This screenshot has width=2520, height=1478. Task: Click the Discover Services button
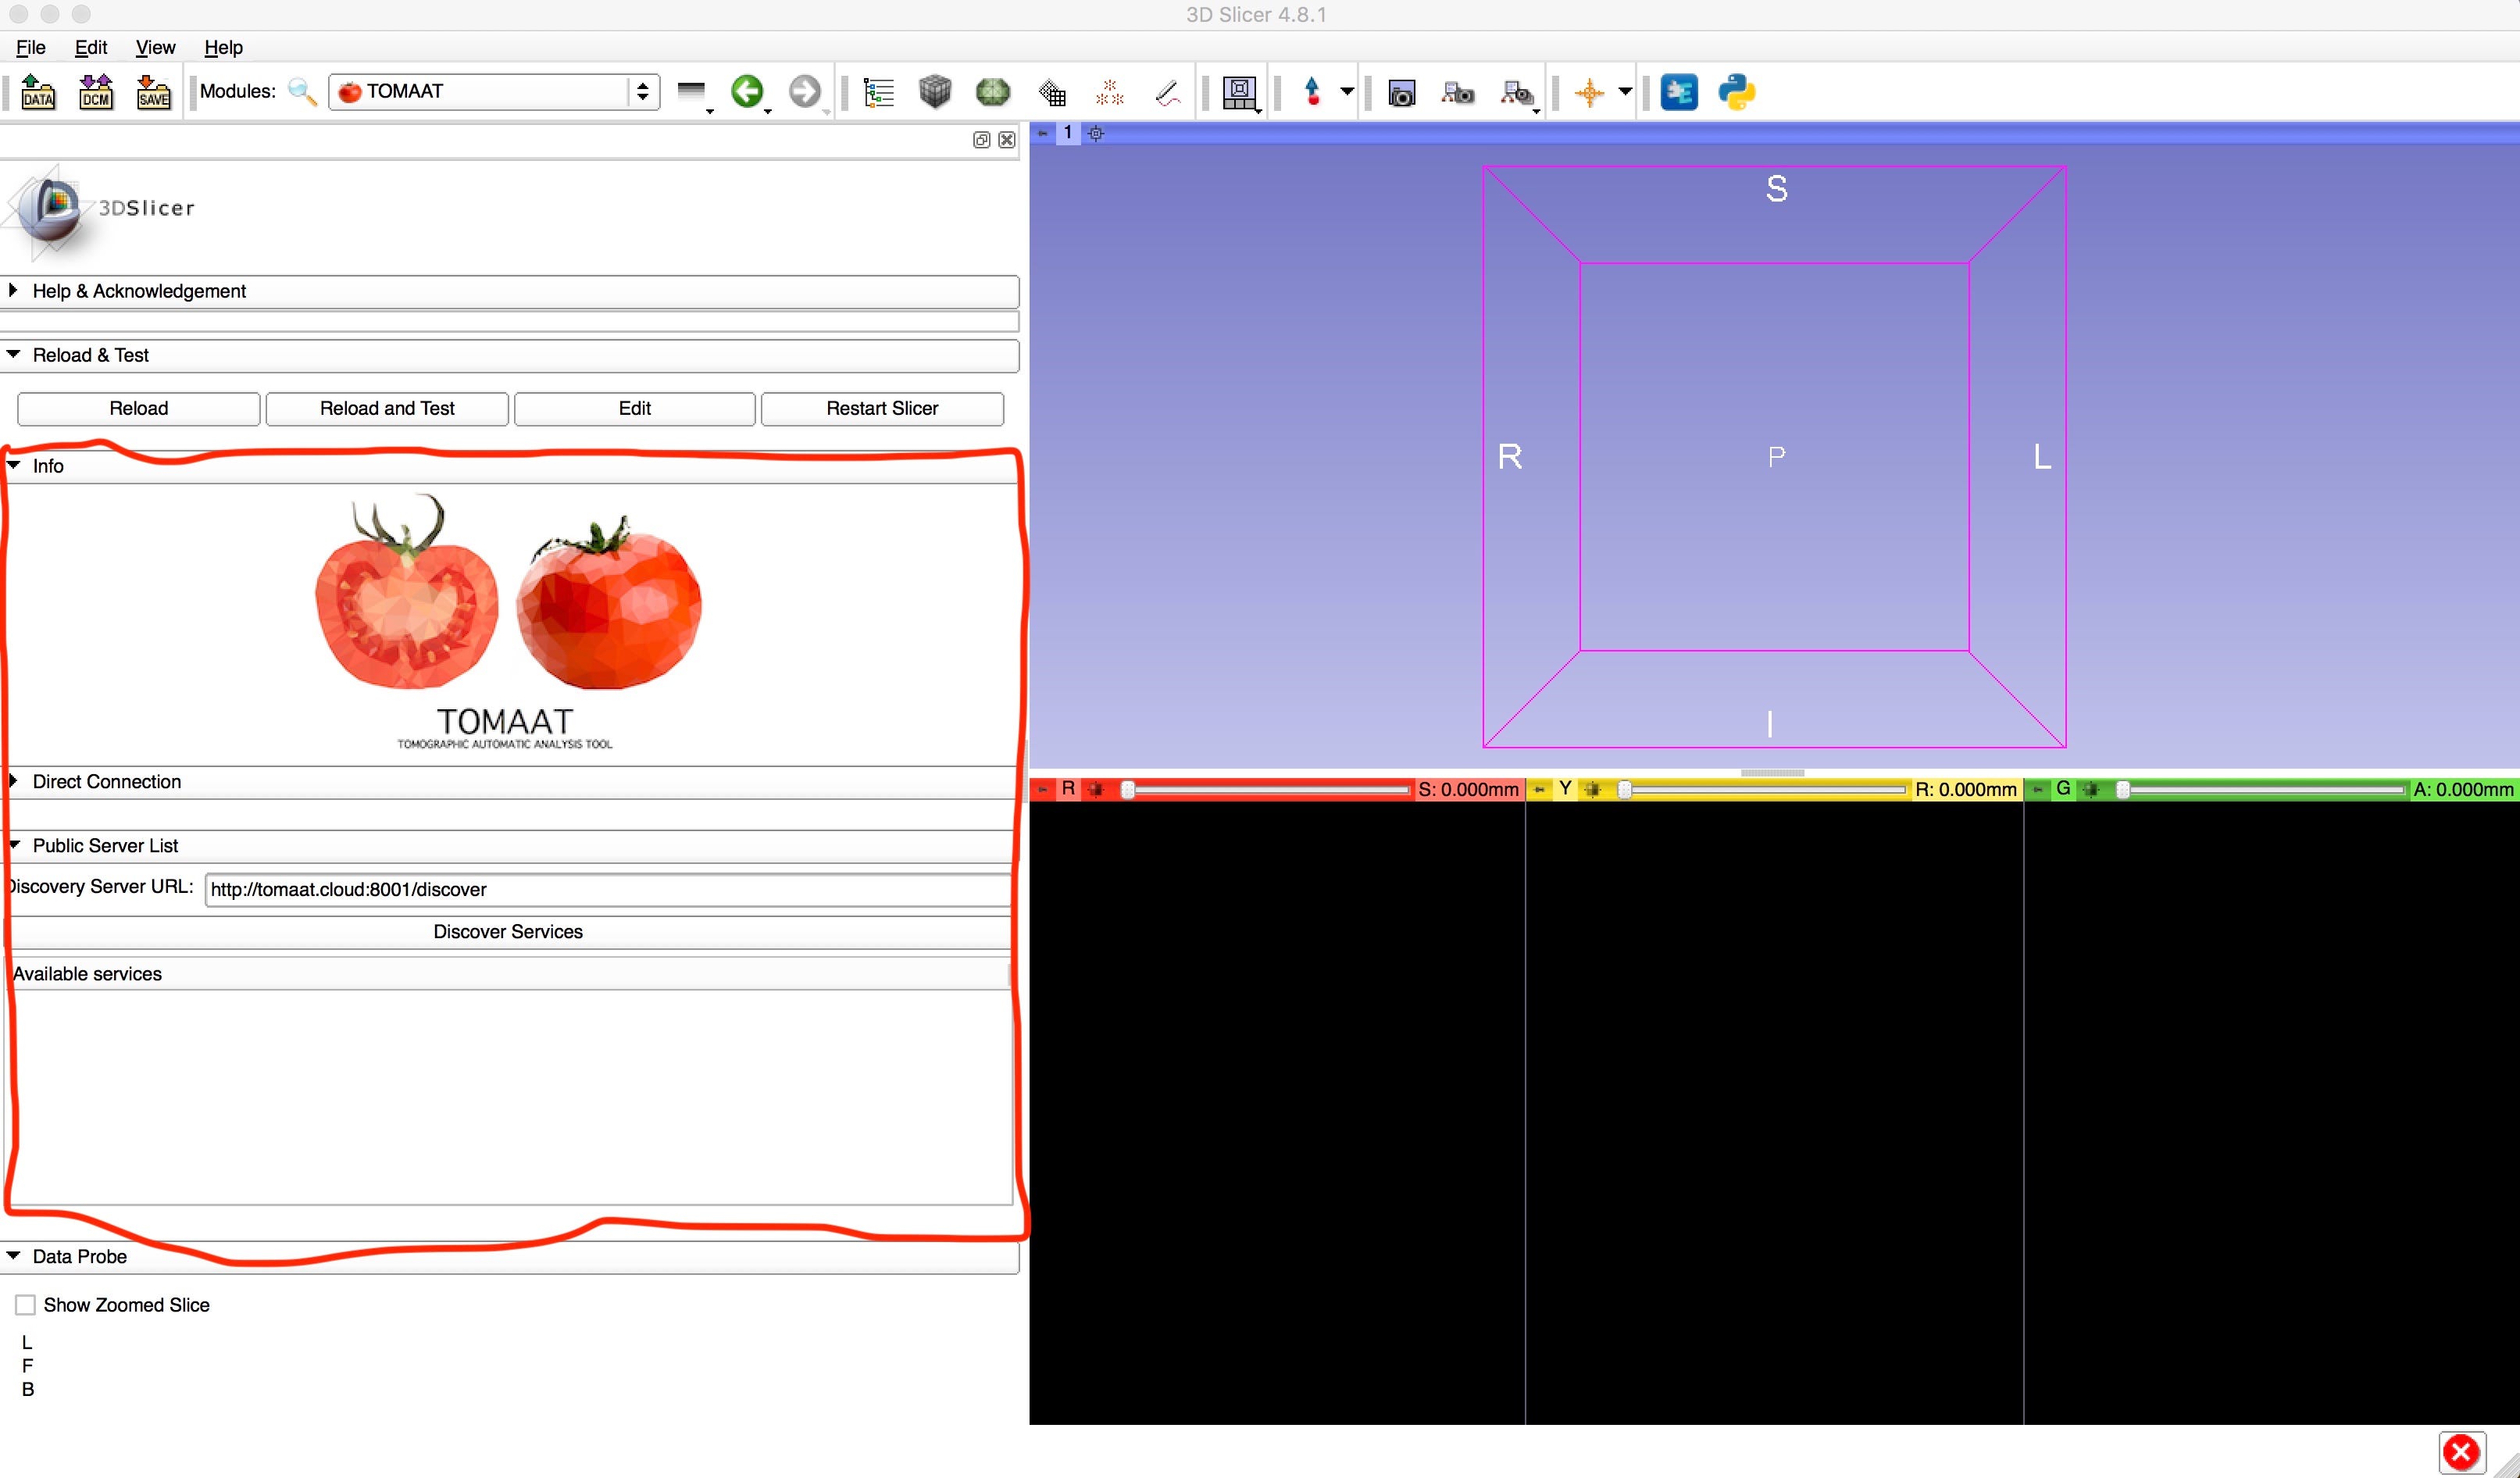click(x=508, y=932)
